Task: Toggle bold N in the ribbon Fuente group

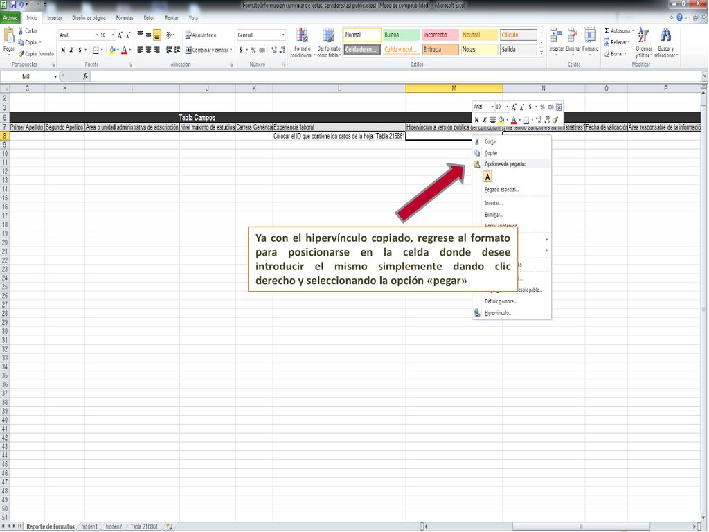Action: tap(63, 50)
